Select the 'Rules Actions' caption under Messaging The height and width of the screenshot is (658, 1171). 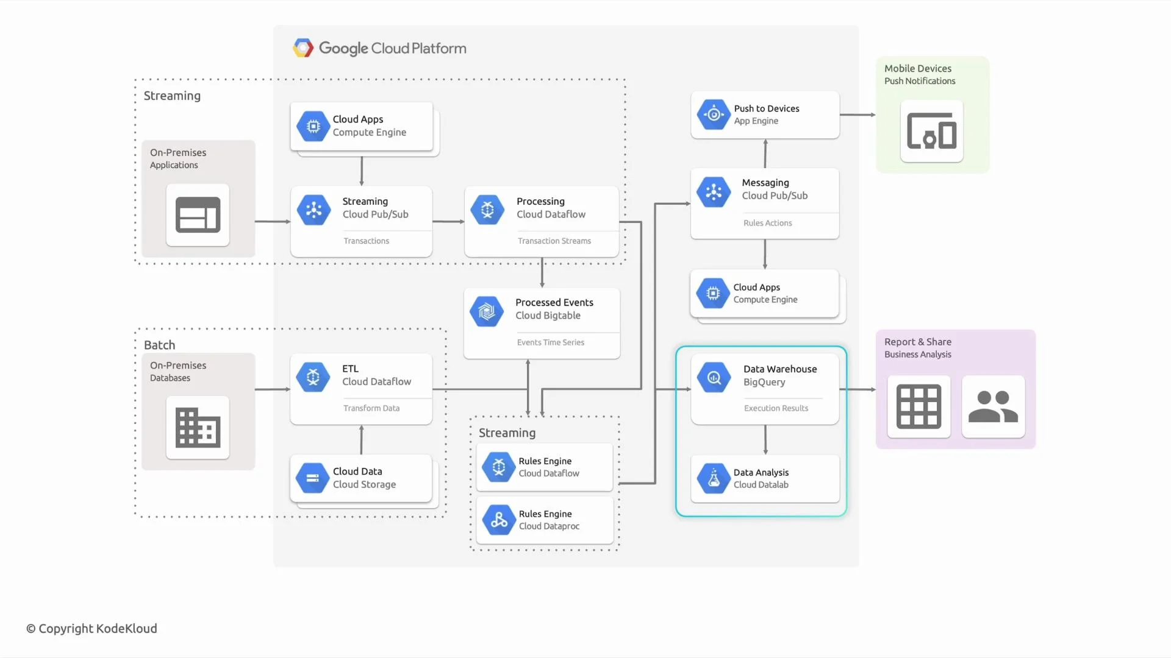point(767,223)
